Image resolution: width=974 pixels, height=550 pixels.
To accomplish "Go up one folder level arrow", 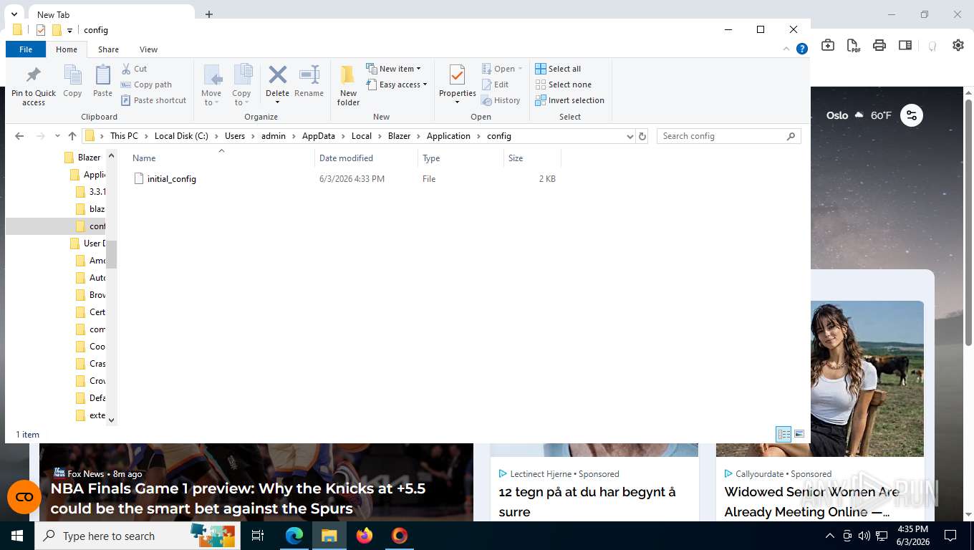I will coord(72,136).
